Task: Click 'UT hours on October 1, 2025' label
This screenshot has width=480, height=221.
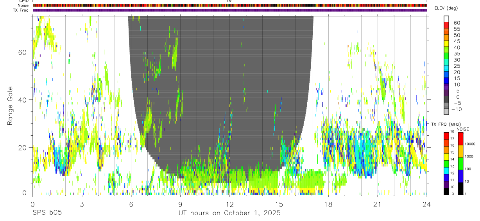Action: 229,213
